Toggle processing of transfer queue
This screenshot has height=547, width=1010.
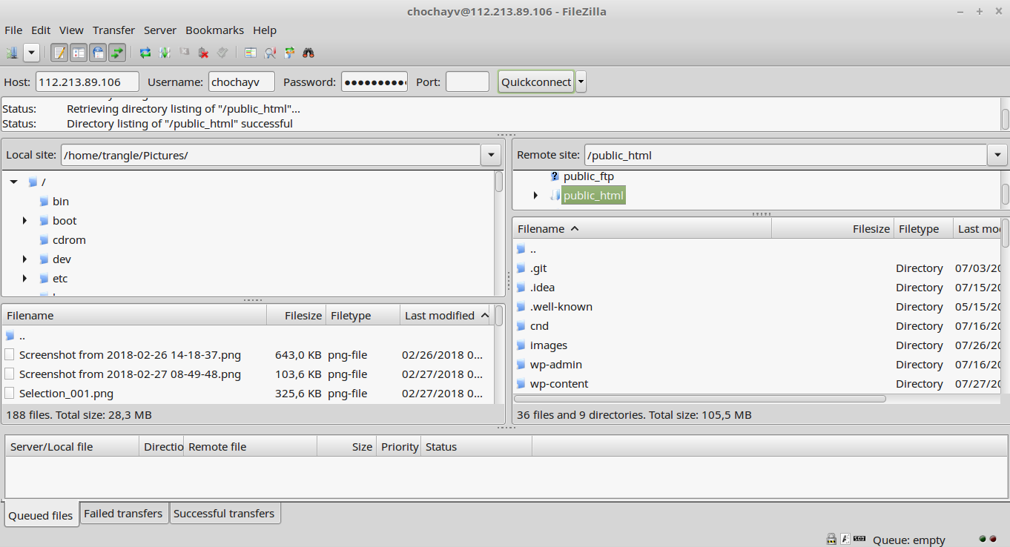(165, 53)
